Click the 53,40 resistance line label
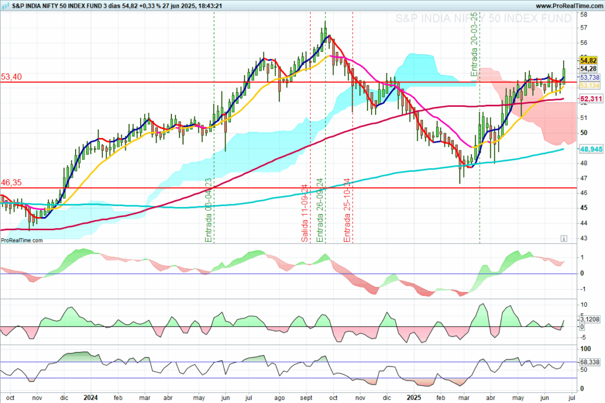This screenshot has height=403, width=605. coord(11,77)
